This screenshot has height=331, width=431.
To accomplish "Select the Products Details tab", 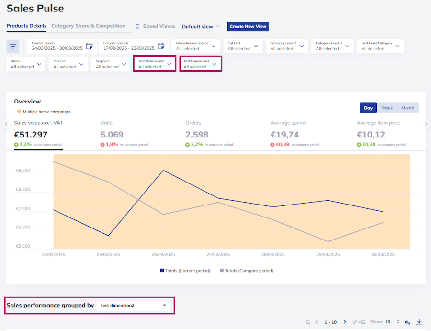I will 26,26.
